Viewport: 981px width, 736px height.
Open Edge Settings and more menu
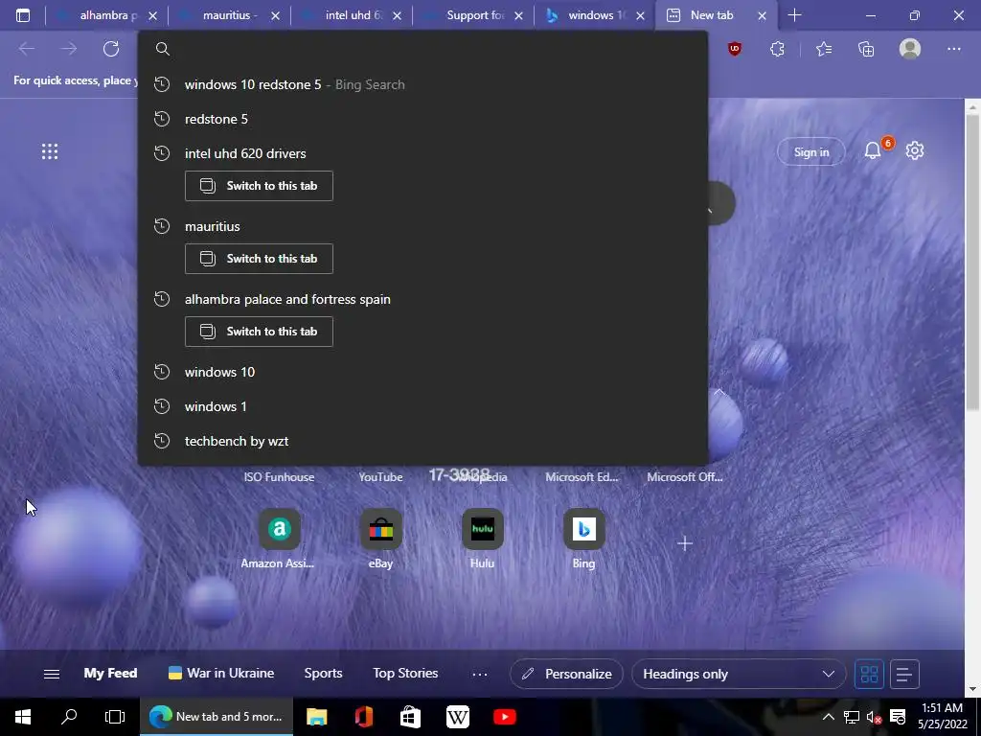pos(953,49)
